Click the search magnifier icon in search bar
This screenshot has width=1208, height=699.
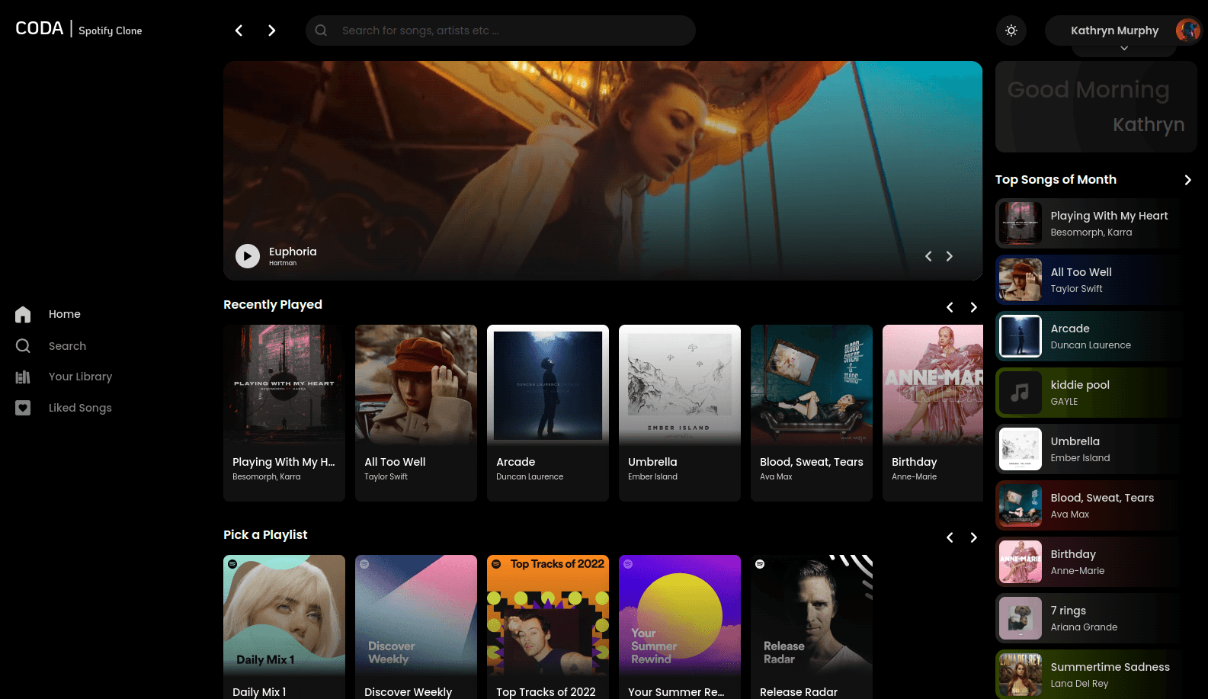tap(321, 30)
